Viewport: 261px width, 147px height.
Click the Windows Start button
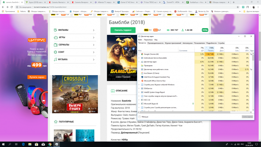tap(3, 144)
